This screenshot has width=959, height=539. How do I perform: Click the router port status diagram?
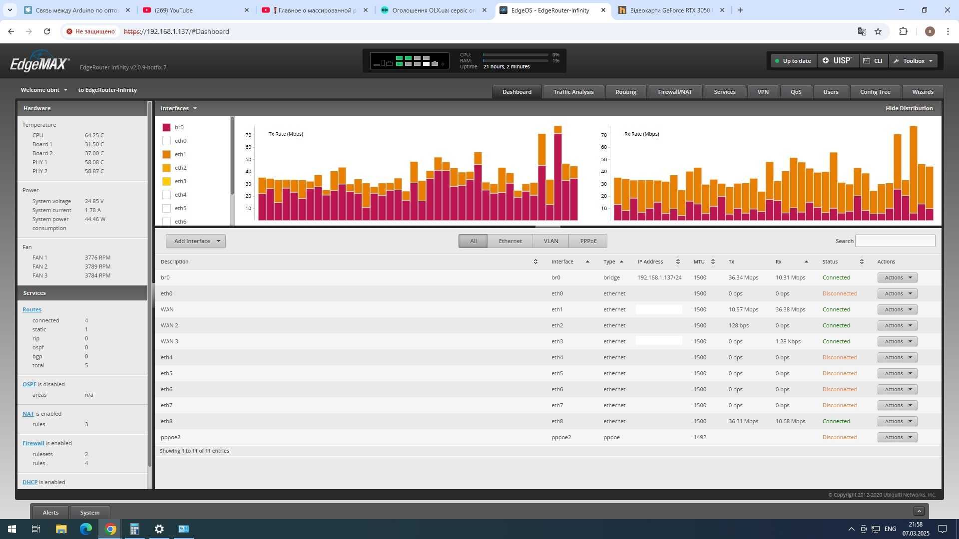click(x=409, y=61)
